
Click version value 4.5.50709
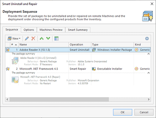pos(83,83)
